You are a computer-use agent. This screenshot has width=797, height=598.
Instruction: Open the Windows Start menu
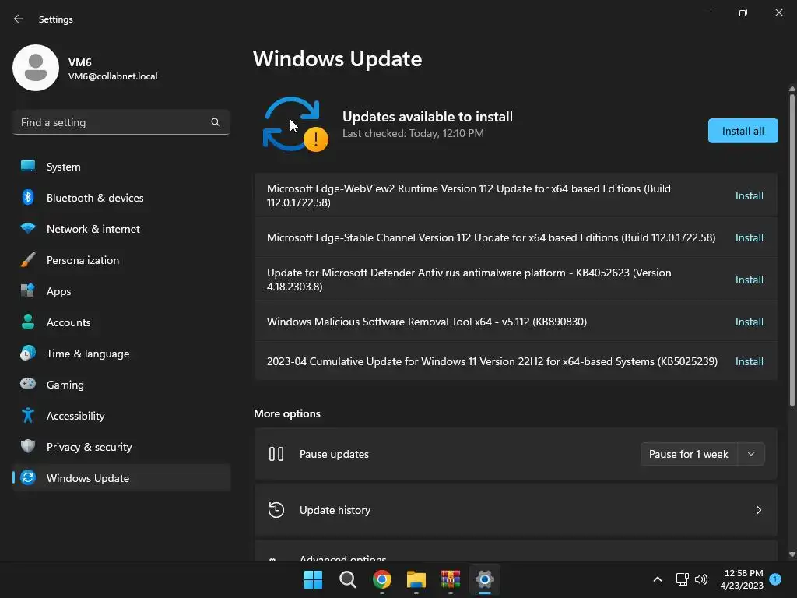pos(313,579)
